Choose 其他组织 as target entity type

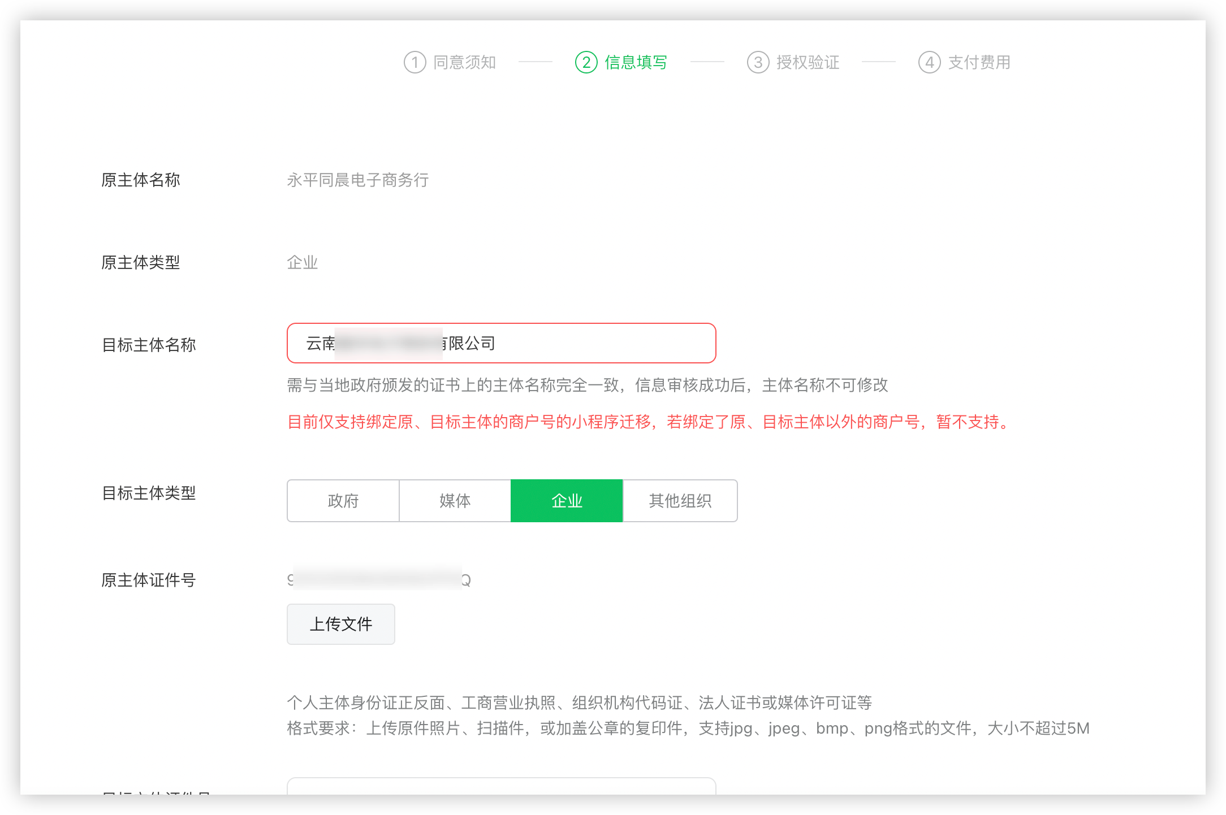click(680, 501)
